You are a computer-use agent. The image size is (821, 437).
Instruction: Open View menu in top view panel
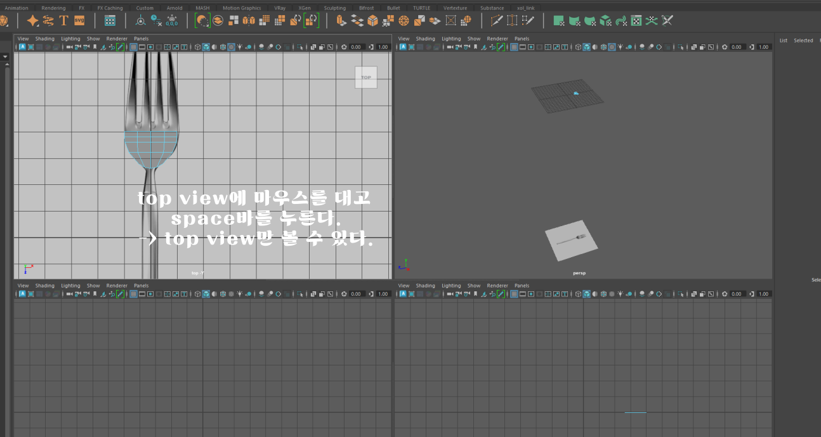tap(23, 39)
